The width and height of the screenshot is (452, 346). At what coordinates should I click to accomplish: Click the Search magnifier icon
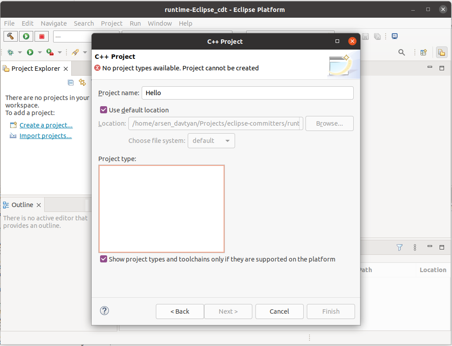(402, 52)
